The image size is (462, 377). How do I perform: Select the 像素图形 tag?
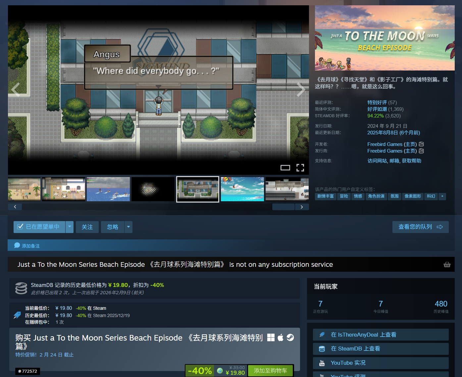point(412,196)
